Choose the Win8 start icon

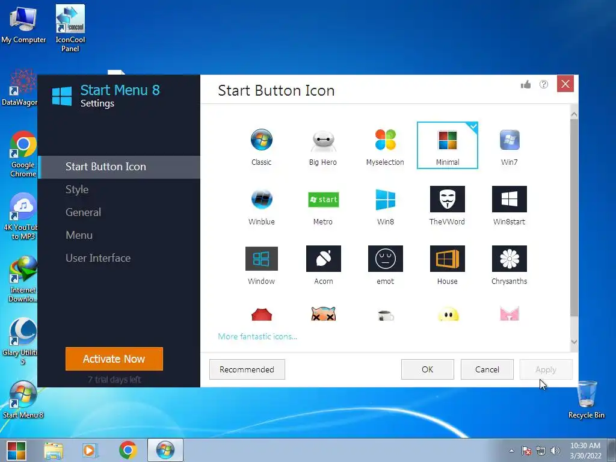click(x=385, y=206)
